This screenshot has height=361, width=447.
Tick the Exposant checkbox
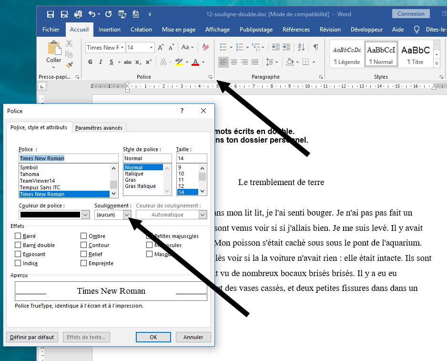click(18, 254)
